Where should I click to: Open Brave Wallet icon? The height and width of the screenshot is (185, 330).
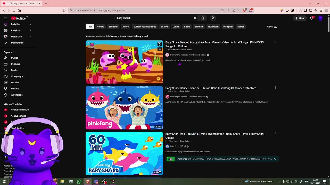click(311, 10)
